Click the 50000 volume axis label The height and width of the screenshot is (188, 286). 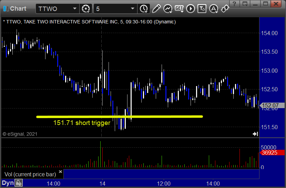tap(268, 147)
